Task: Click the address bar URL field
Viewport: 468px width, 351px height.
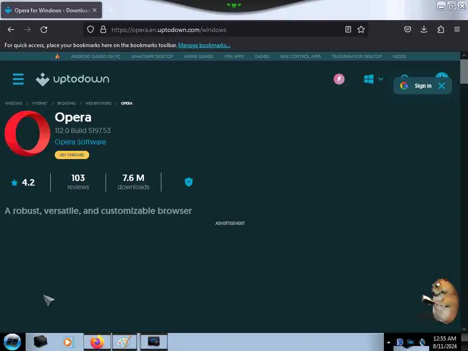Action: coord(225,30)
